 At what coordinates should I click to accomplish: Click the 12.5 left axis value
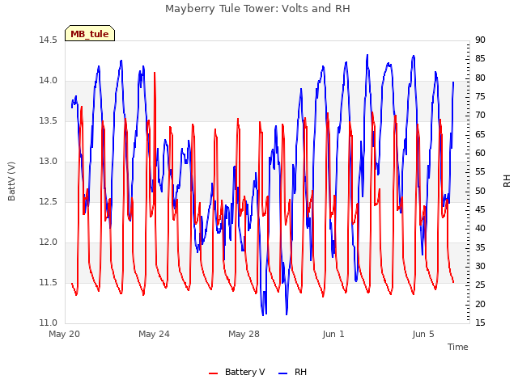pyautogui.click(x=48, y=201)
